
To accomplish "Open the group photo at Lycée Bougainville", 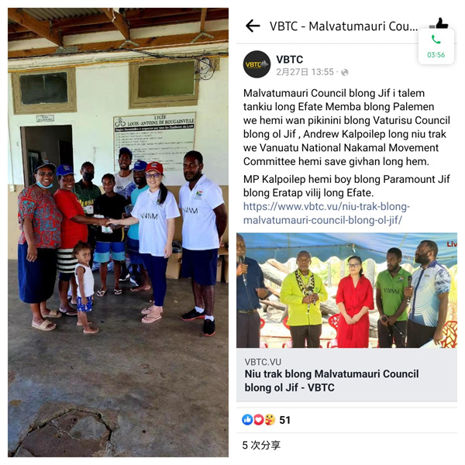I will [118, 232].
